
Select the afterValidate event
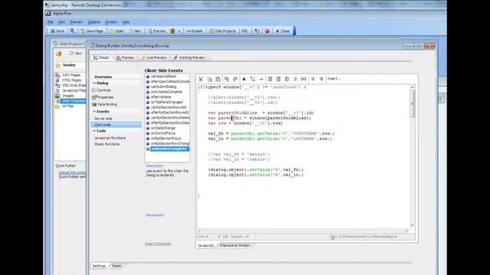tap(161, 97)
